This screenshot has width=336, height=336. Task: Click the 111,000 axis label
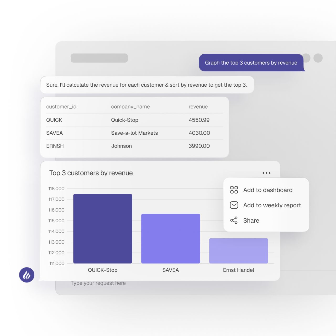pyautogui.click(x=57, y=263)
